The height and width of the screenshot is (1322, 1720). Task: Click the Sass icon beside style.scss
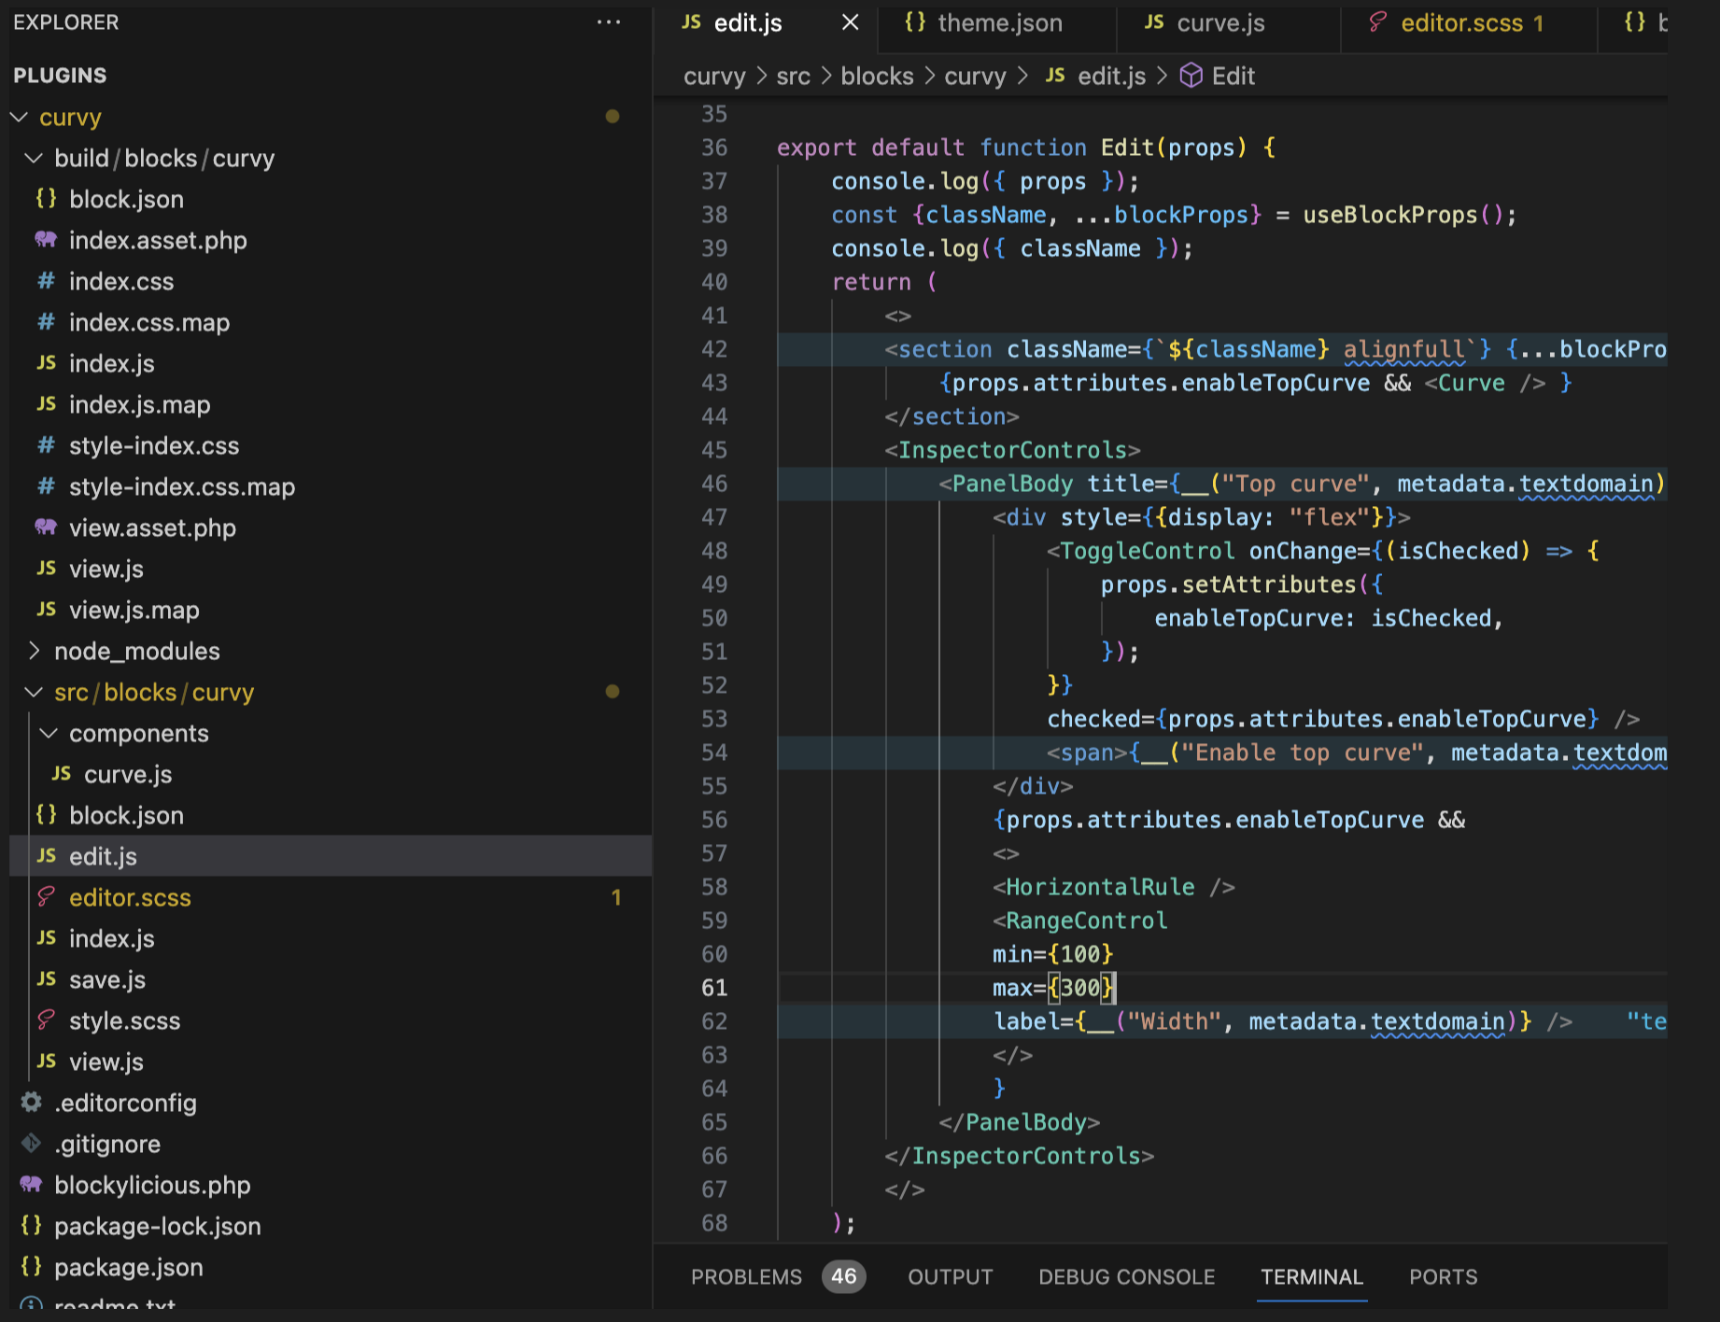(x=46, y=1020)
